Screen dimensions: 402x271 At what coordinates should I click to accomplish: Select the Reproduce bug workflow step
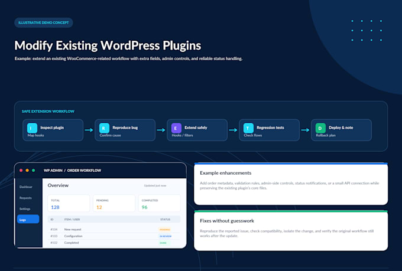click(x=125, y=130)
